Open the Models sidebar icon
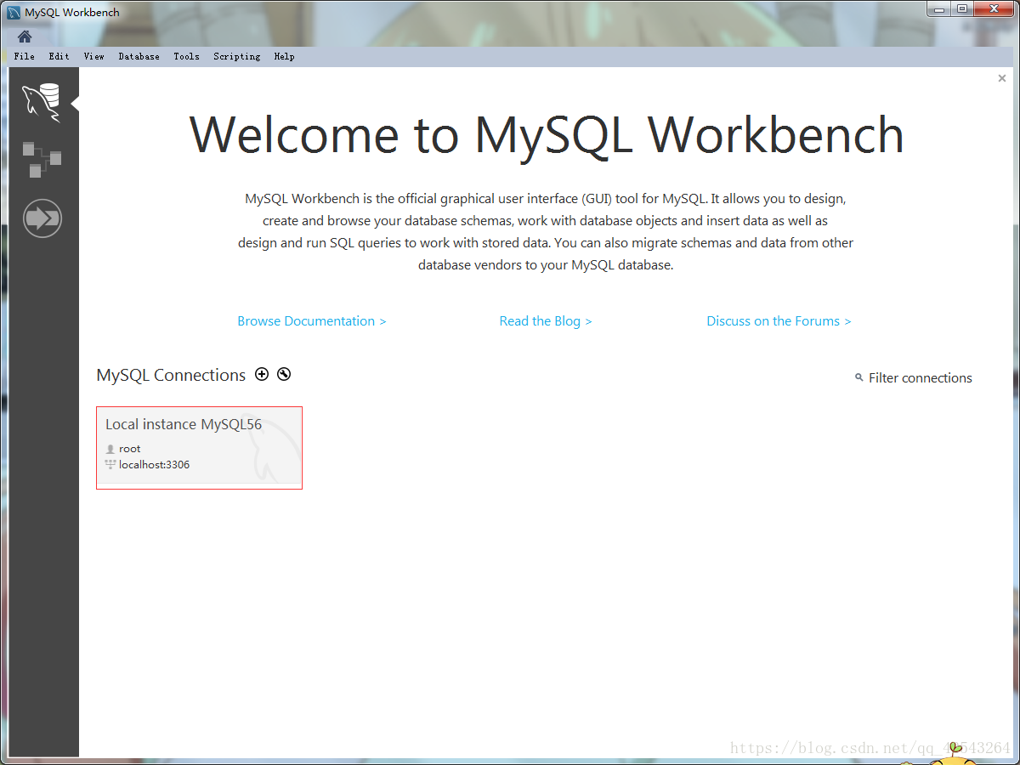 [42, 160]
